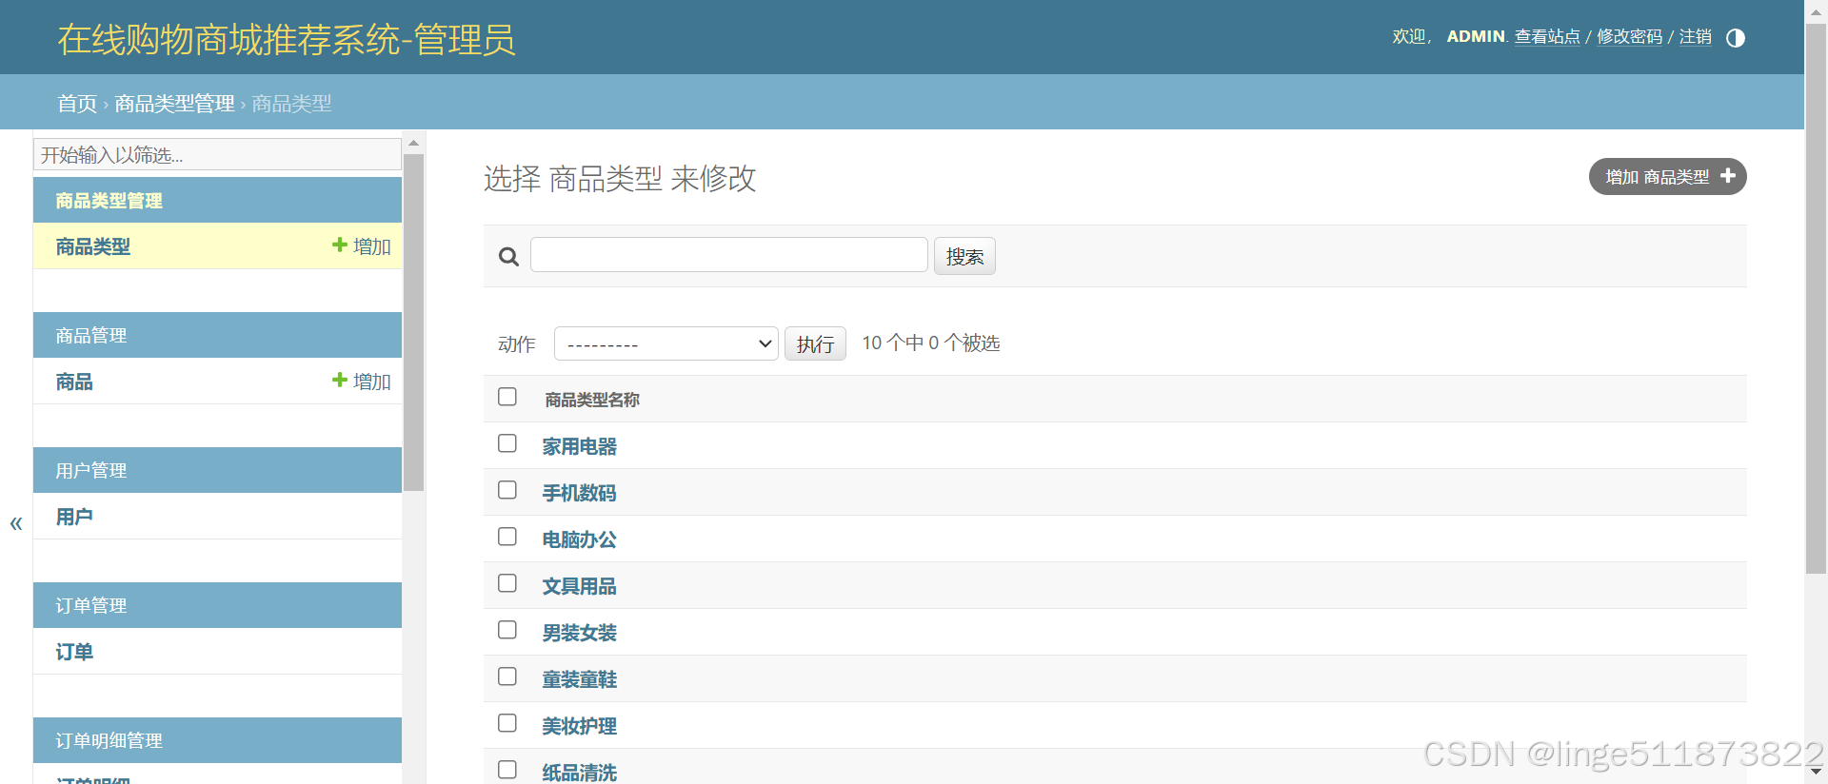Open the 纸品清洗 category link
This screenshot has height=784, width=1828.
[x=579, y=773]
